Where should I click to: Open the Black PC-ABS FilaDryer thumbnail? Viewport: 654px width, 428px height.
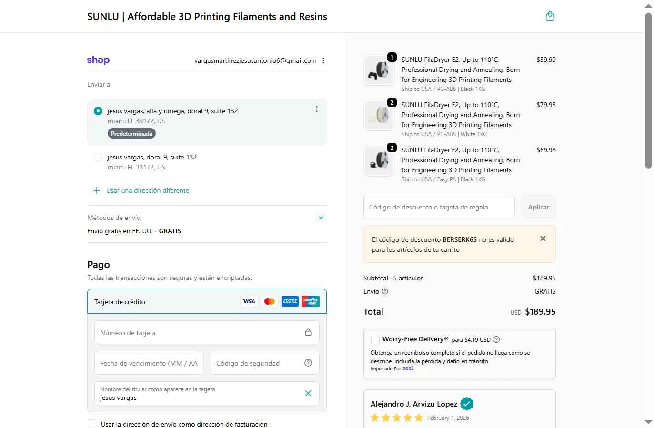379,70
